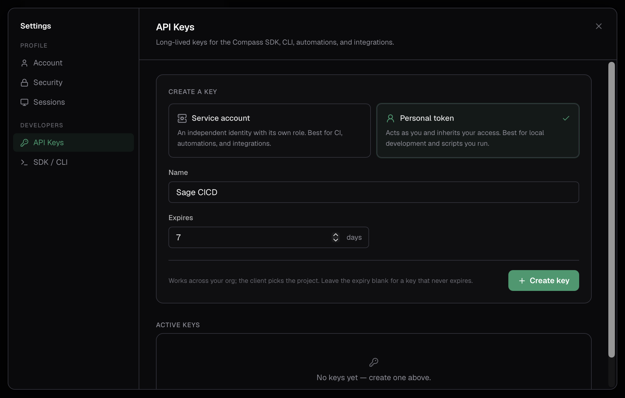Click the API Keys key icon
The width and height of the screenshot is (625, 398).
click(x=24, y=143)
